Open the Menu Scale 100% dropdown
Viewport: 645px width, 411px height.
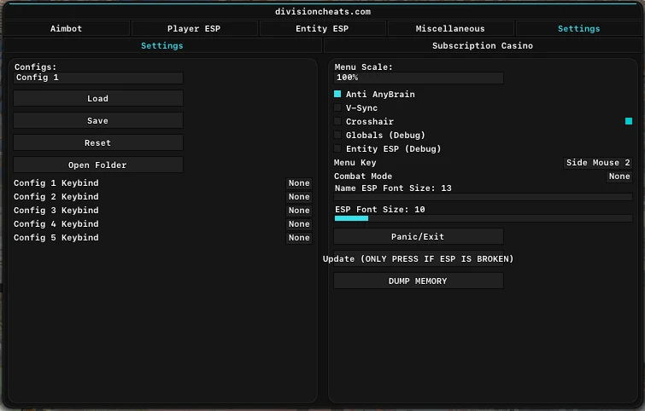click(x=419, y=78)
